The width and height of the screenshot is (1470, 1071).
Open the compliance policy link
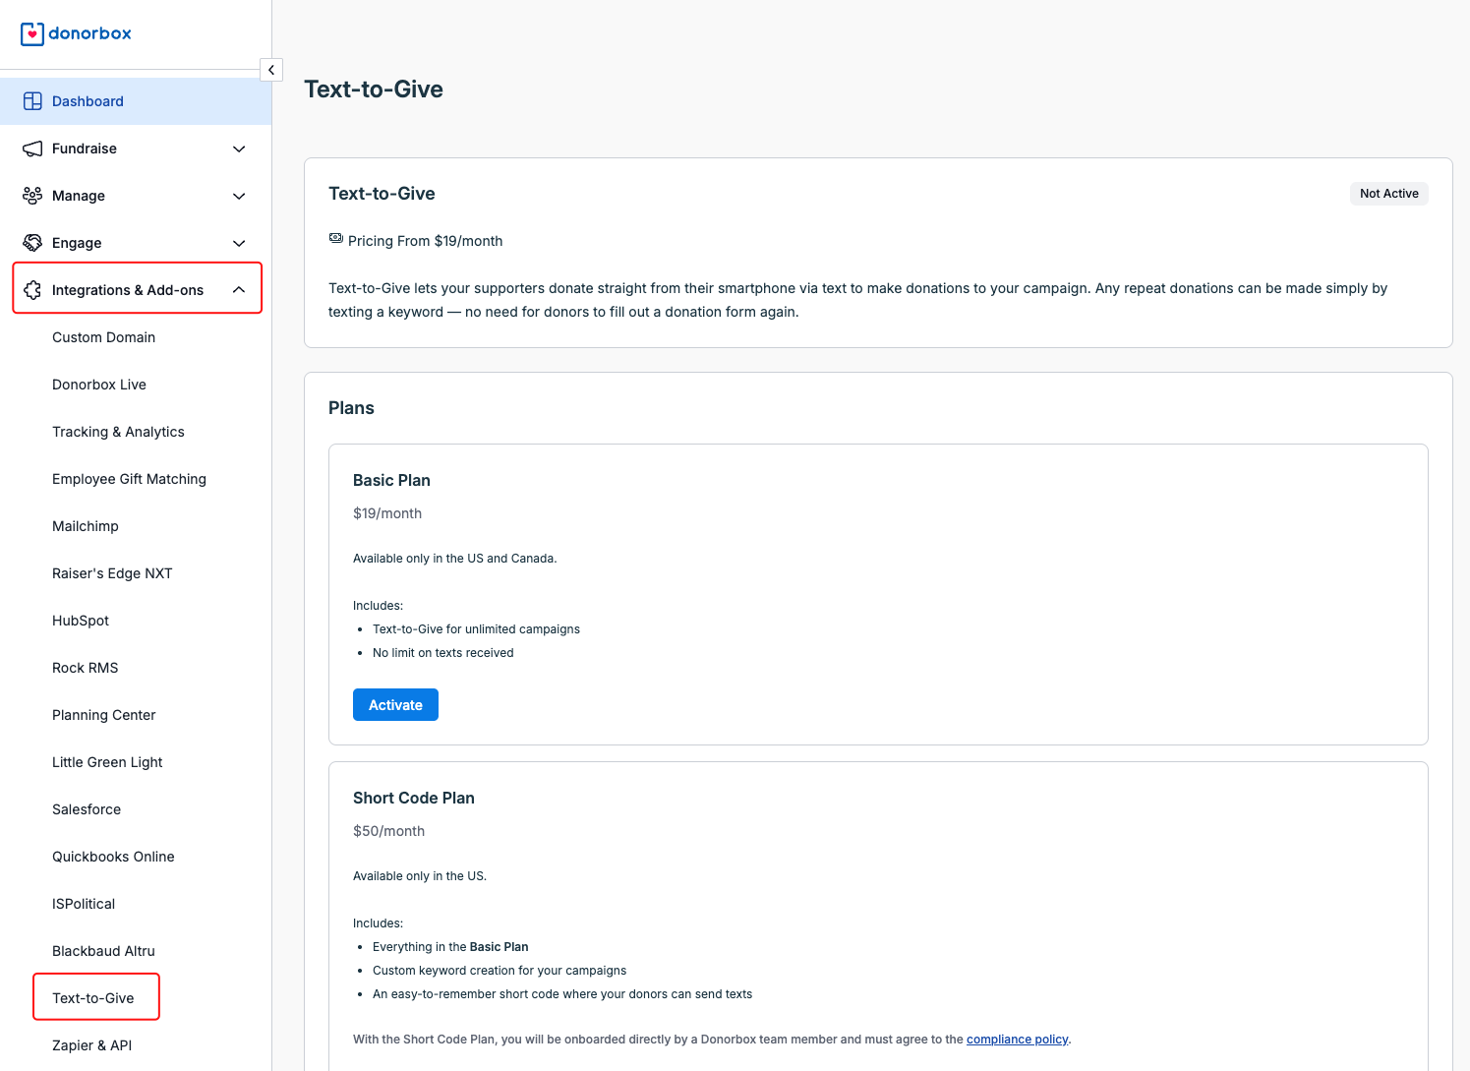tap(1017, 1040)
